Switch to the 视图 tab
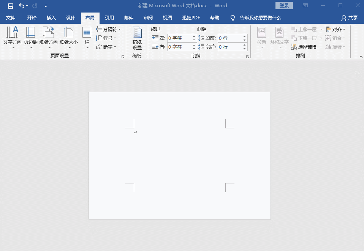The width and height of the screenshot is (364, 251). click(168, 18)
